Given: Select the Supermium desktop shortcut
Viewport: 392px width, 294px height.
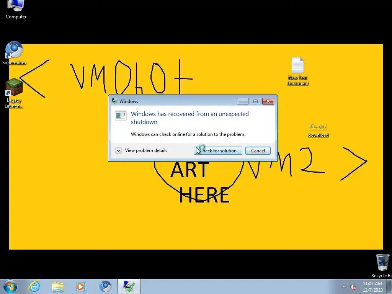Looking at the screenshot, I should click(14, 53).
